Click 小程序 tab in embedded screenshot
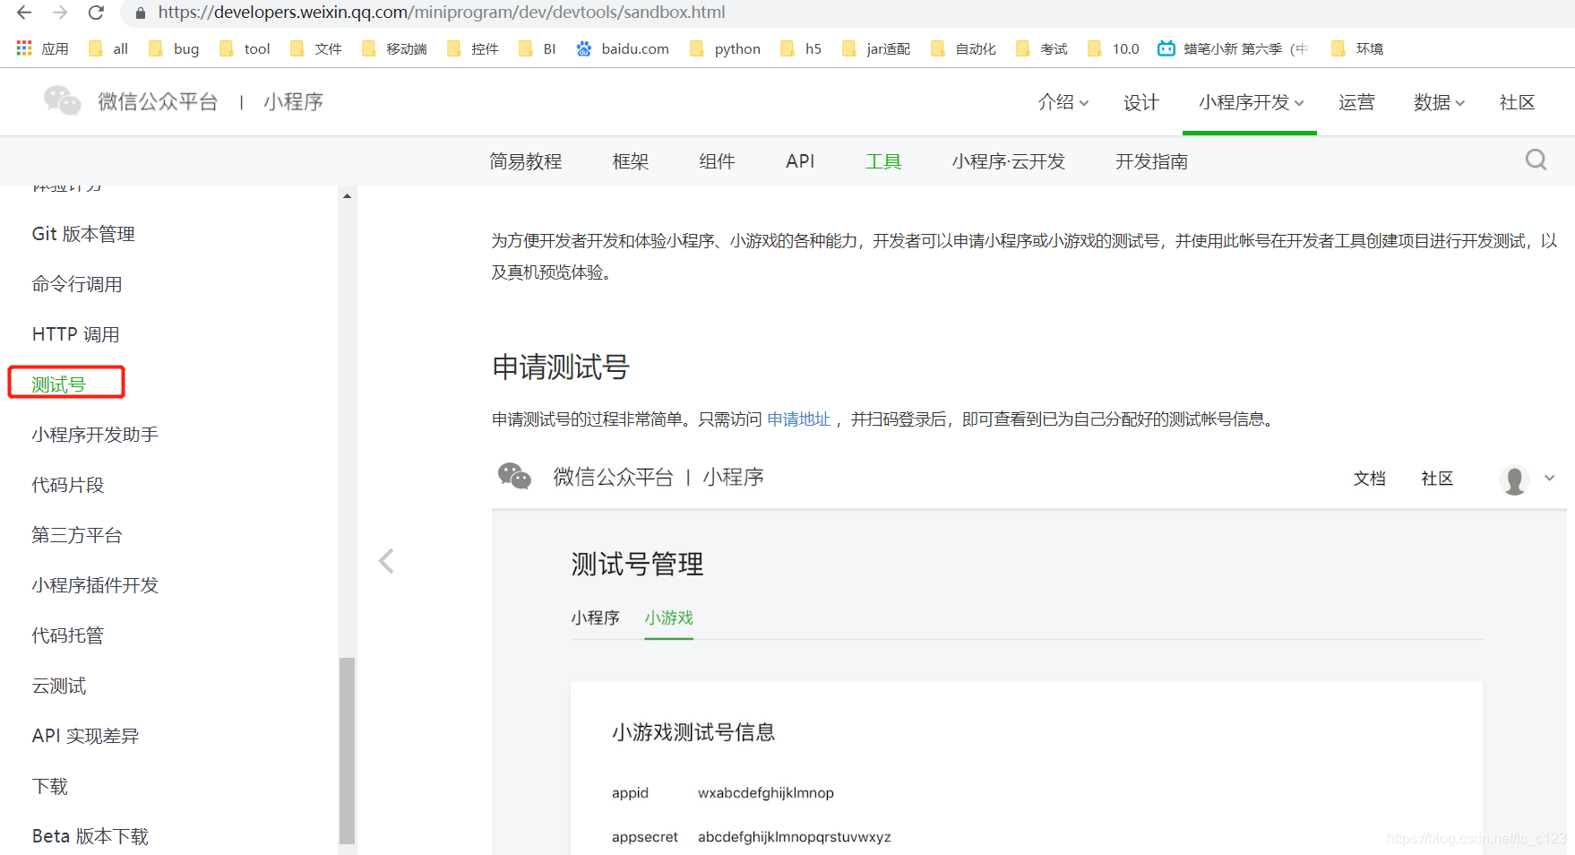The image size is (1575, 855). tap(595, 617)
